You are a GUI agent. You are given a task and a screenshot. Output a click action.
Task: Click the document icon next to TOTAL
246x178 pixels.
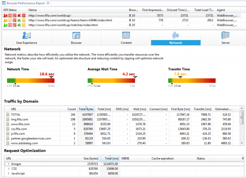[x=7, y=115]
